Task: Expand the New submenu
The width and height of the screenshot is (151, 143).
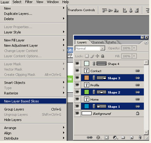Action: pyautogui.click(x=64, y=8)
